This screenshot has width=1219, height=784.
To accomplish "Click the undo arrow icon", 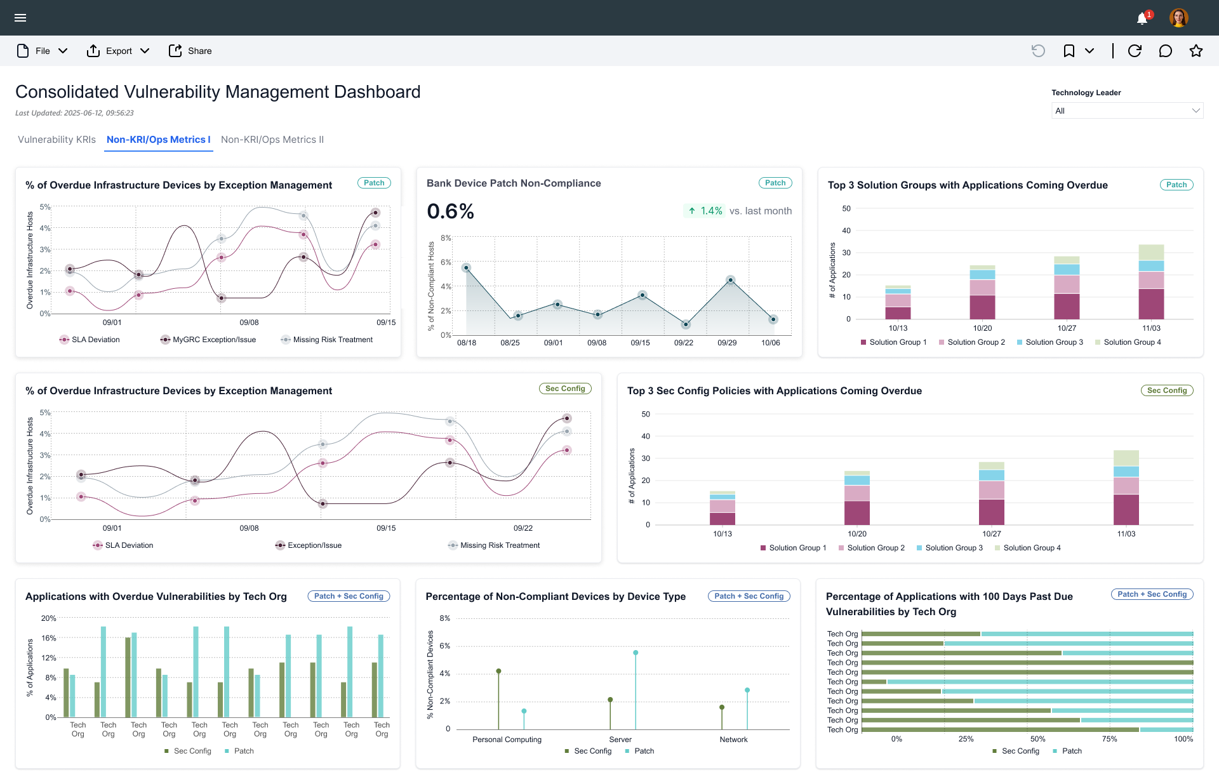I will pos(1038,51).
